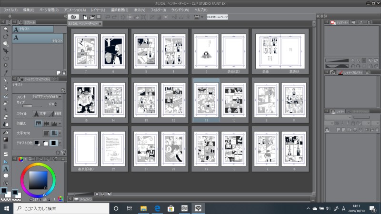
Task: Set text direction to vertical
Action: tap(54, 133)
